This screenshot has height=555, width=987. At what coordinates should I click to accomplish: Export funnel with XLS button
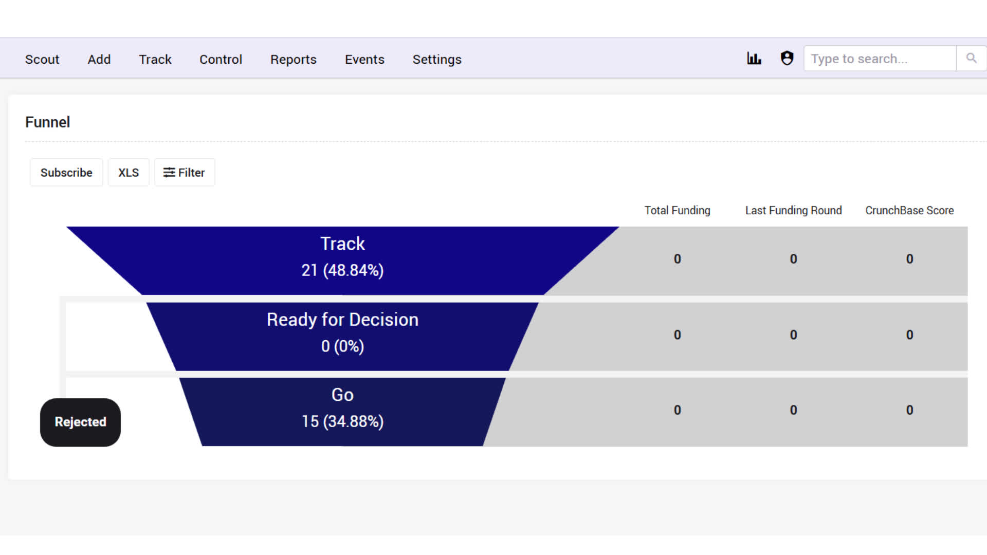[x=129, y=173]
